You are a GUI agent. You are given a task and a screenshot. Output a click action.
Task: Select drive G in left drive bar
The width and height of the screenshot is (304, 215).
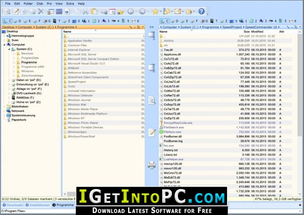click(47, 21)
